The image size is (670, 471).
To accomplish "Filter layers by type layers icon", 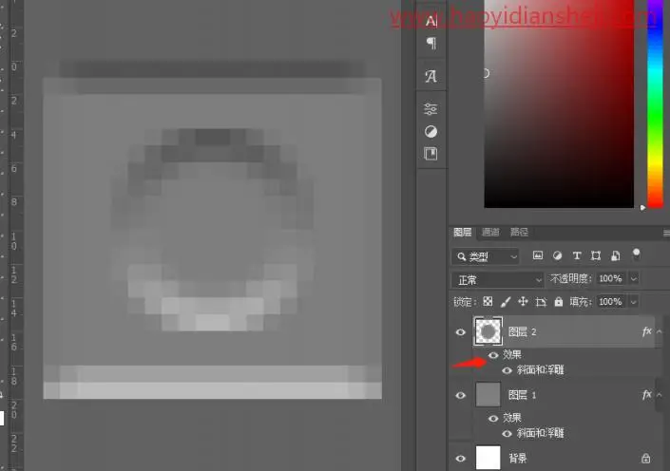I will [577, 255].
